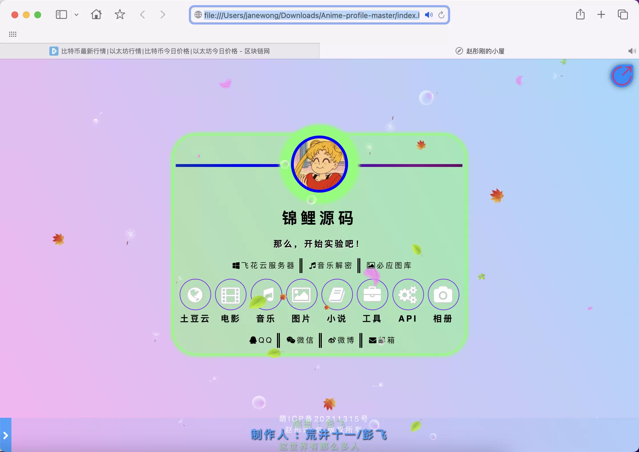Click the blue circular arrow floating button

point(622,76)
